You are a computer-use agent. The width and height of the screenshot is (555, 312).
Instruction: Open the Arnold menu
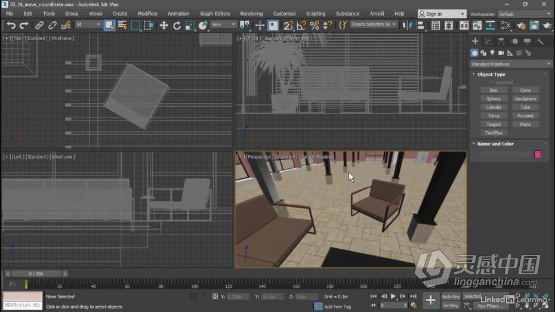(x=377, y=14)
